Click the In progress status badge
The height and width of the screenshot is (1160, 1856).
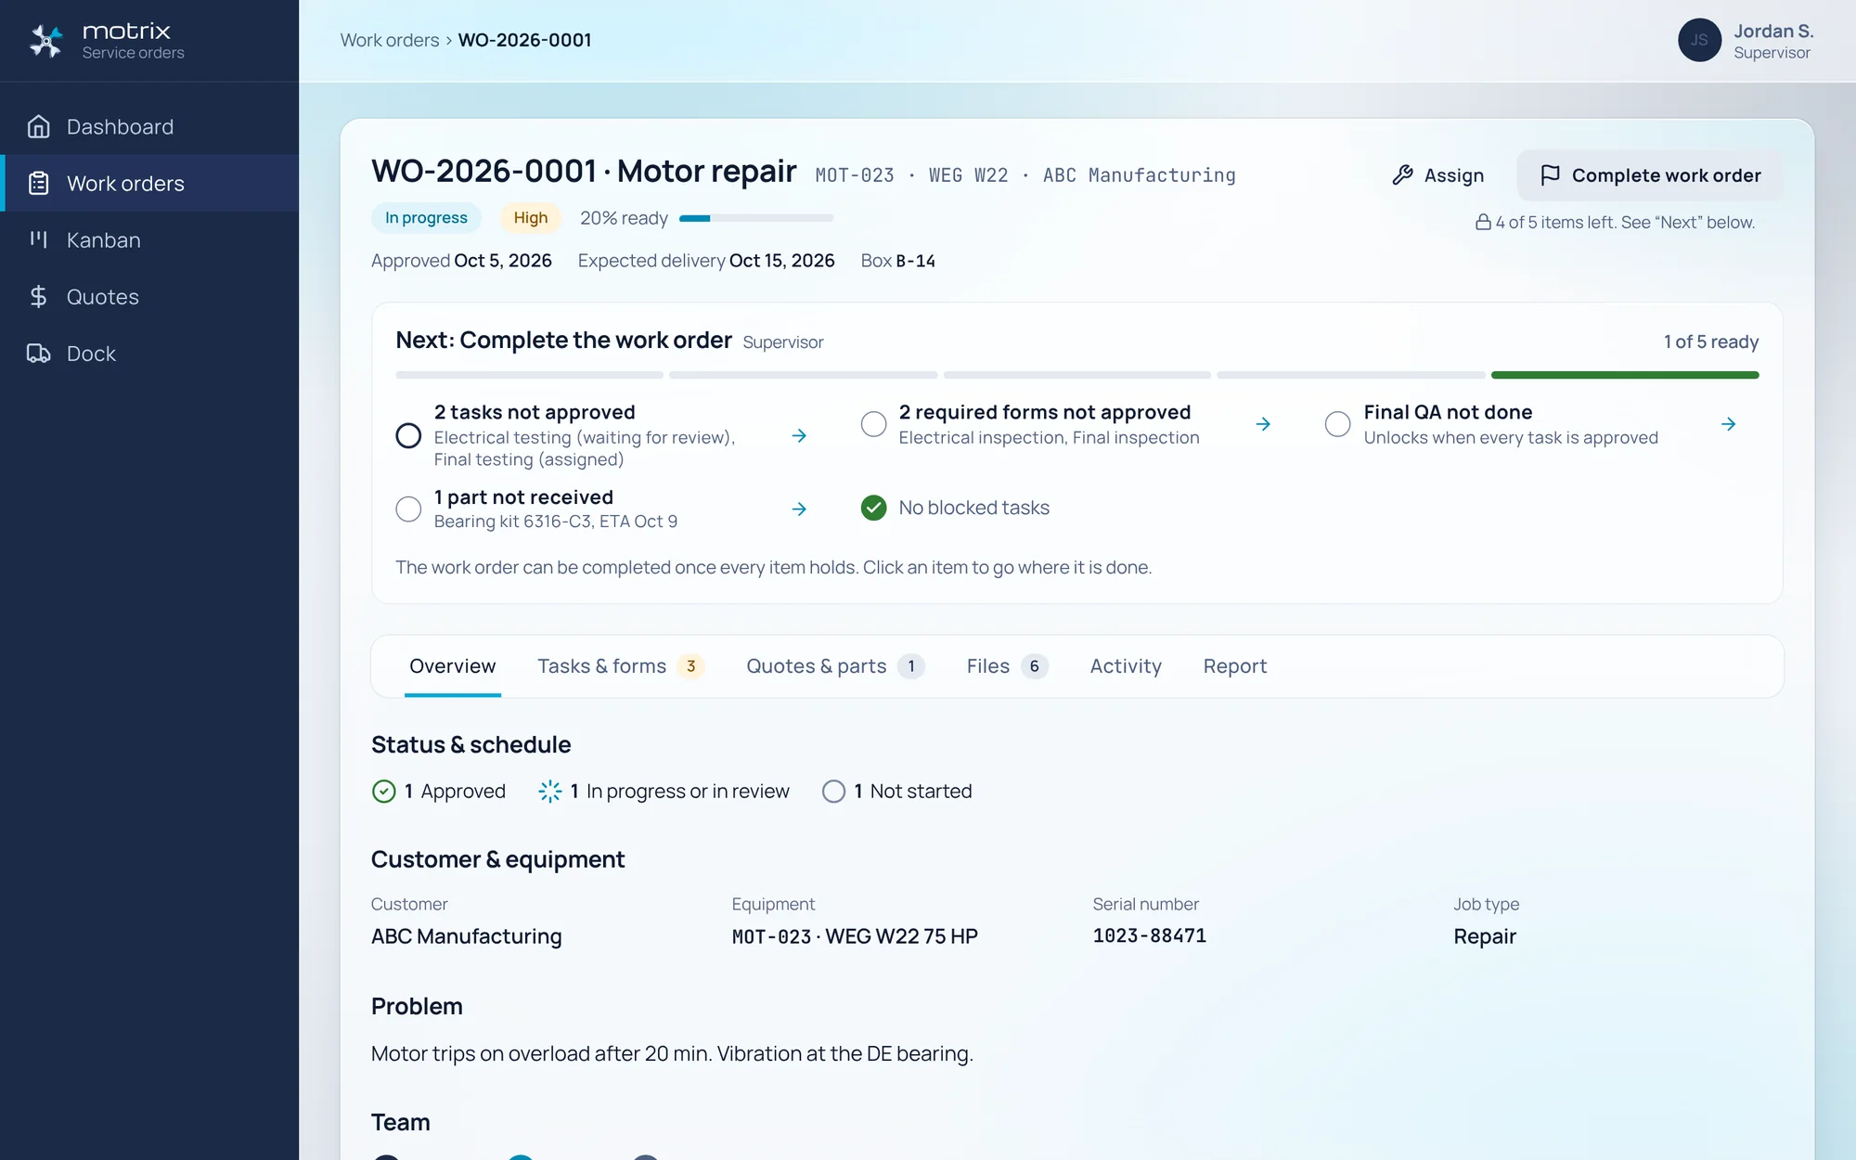click(426, 218)
